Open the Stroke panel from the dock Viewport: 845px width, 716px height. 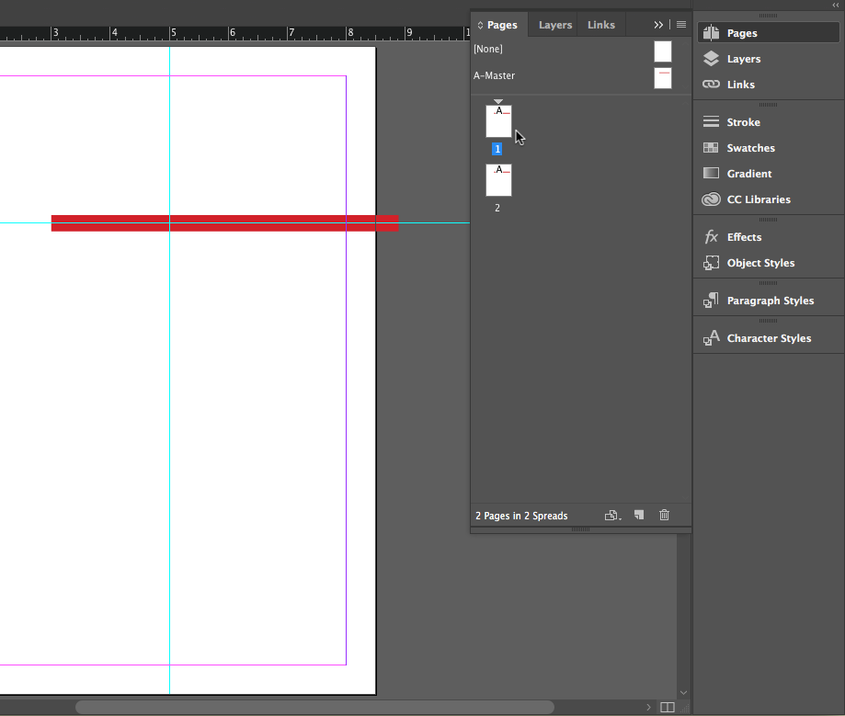pos(743,122)
